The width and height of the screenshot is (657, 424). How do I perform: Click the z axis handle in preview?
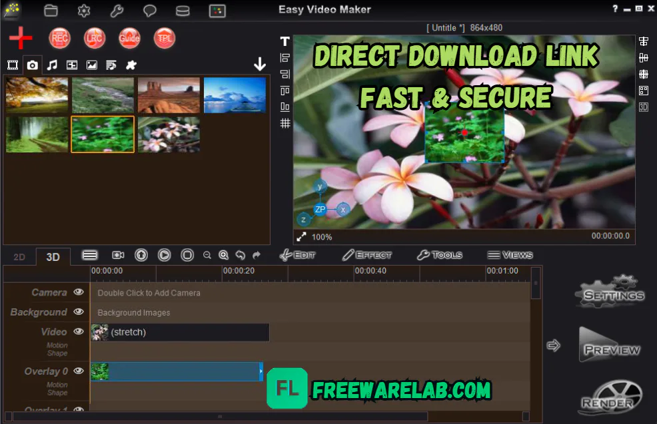coord(303,220)
